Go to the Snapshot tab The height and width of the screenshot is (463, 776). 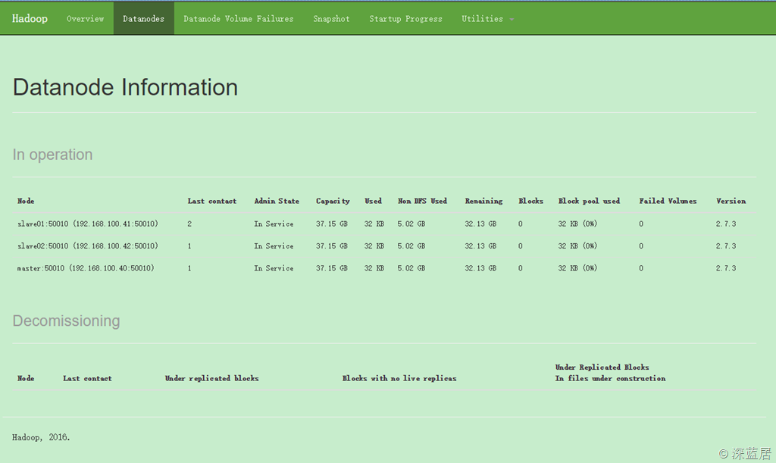tap(331, 18)
